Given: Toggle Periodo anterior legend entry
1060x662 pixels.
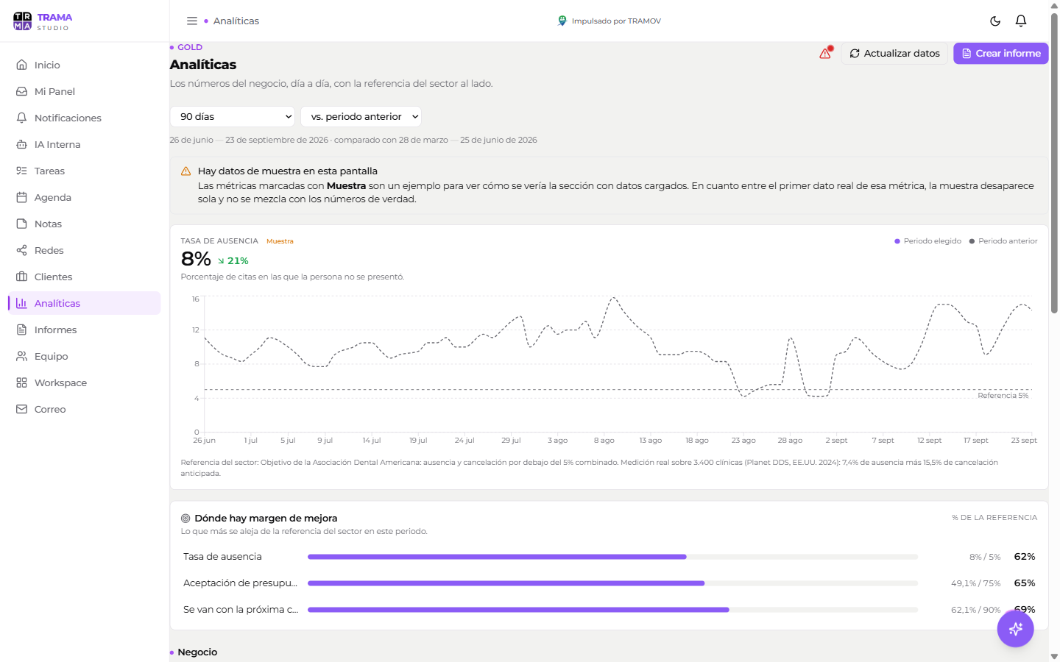Looking at the screenshot, I should tap(1003, 241).
